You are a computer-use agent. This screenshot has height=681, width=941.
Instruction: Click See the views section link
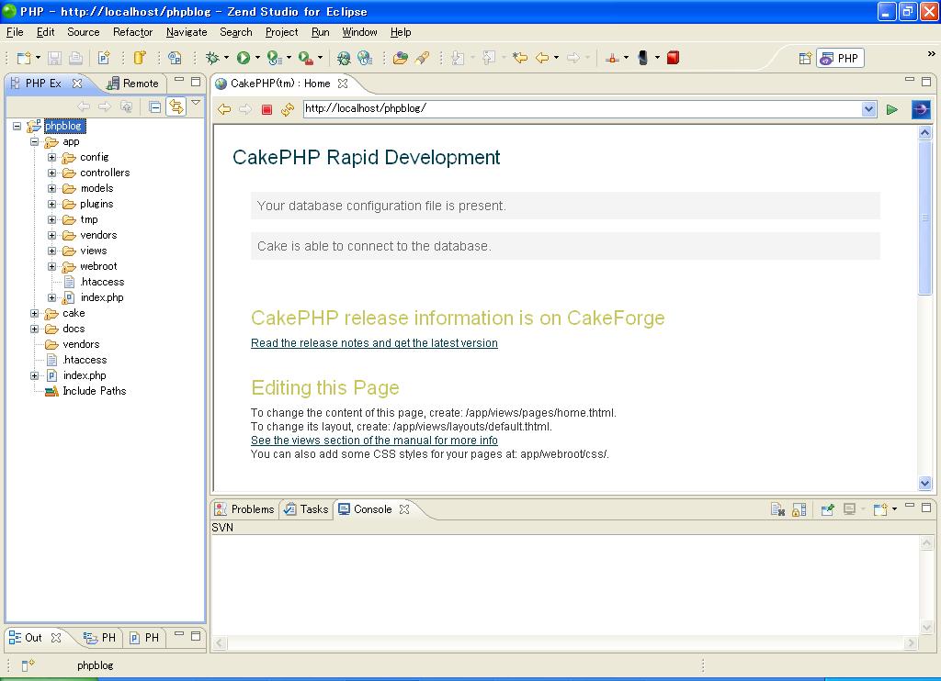pyautogui.click(x=374, y=440)
